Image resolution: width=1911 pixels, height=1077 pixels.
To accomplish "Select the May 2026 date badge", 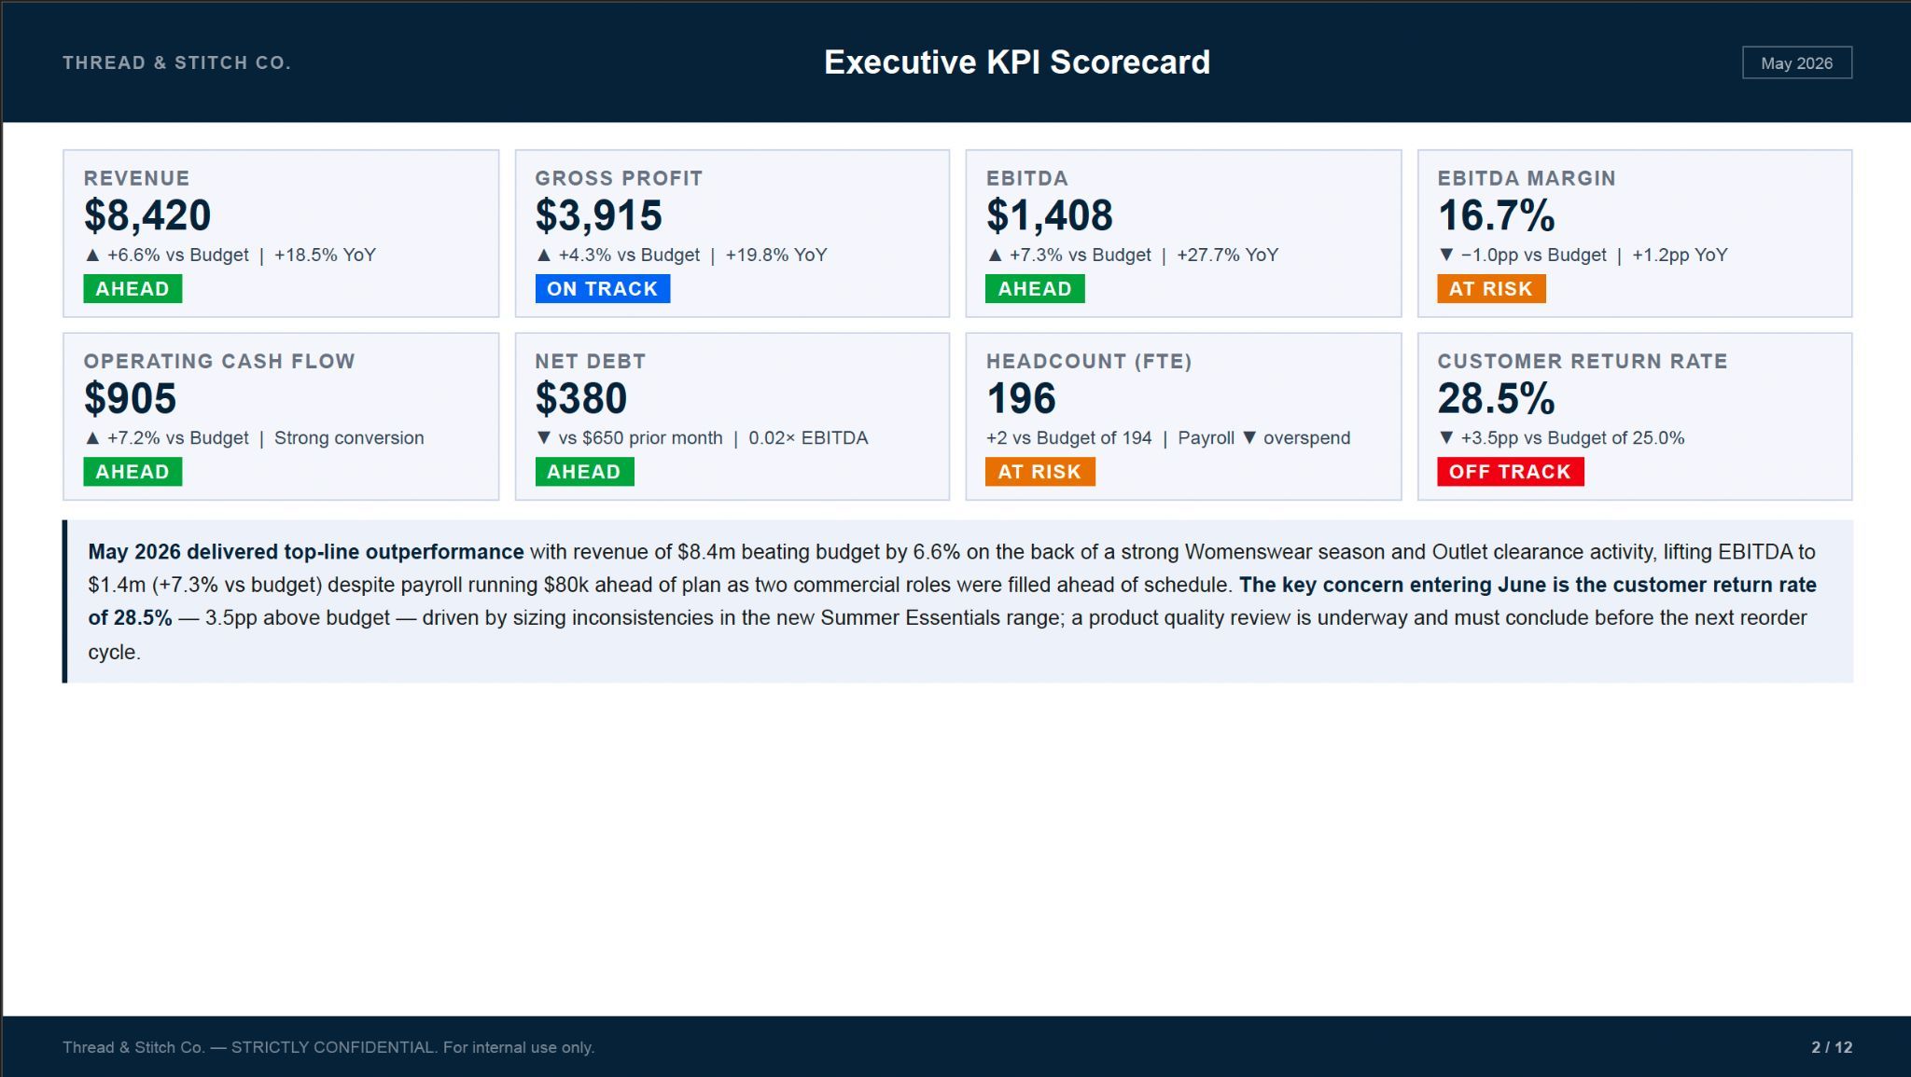I will click(x=1796, y=62).
